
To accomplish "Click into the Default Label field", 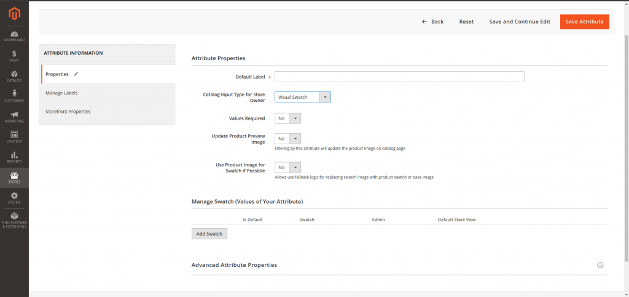I will pos(399,77).
